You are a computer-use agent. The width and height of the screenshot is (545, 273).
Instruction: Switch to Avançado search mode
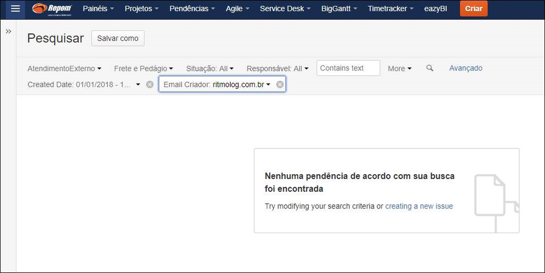coord(466,68)
